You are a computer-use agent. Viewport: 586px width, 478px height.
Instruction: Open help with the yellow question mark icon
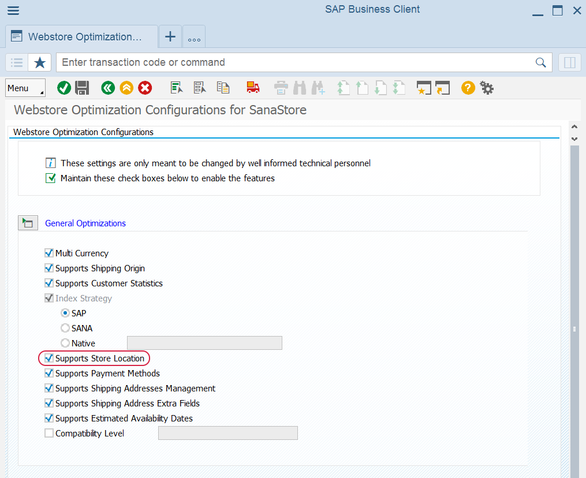tap(468, 88)
